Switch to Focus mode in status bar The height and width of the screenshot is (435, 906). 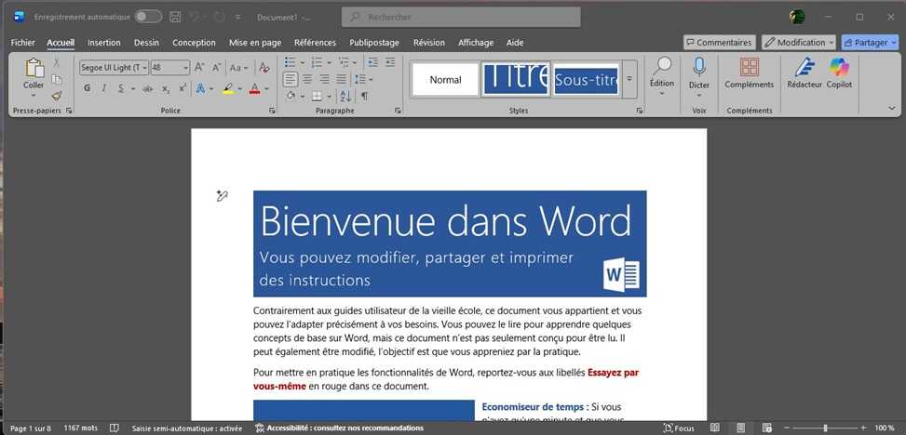[x=679, y=428]
